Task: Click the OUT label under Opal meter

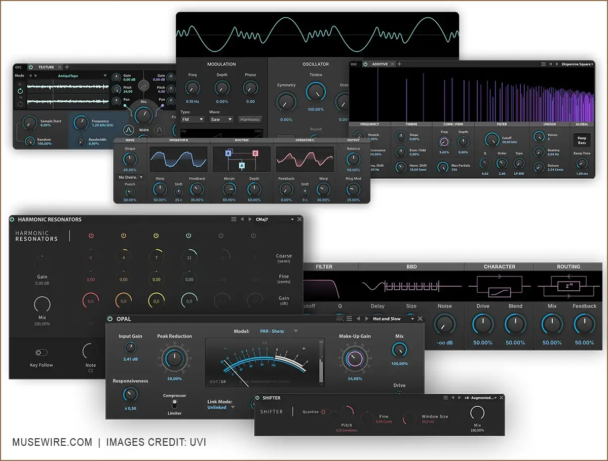Action: coord(214,382)
